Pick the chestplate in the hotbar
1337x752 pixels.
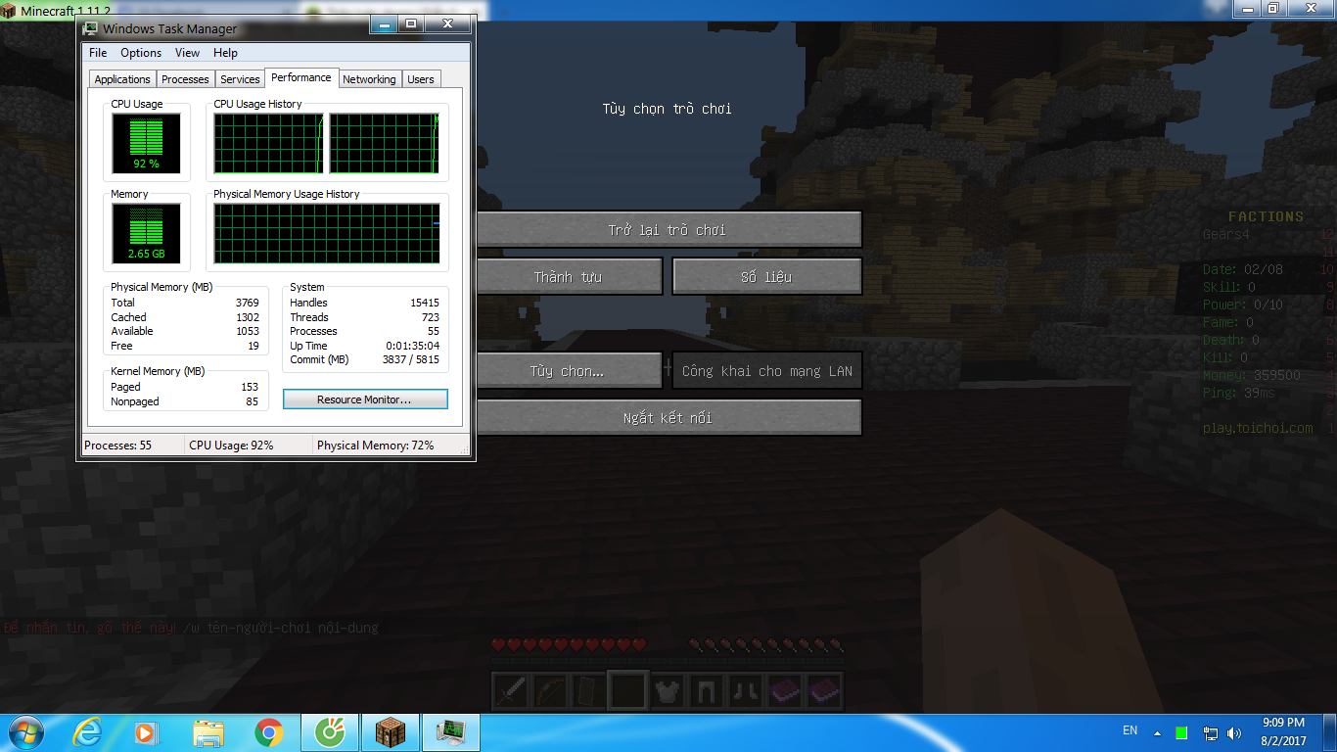pos(666,691)
